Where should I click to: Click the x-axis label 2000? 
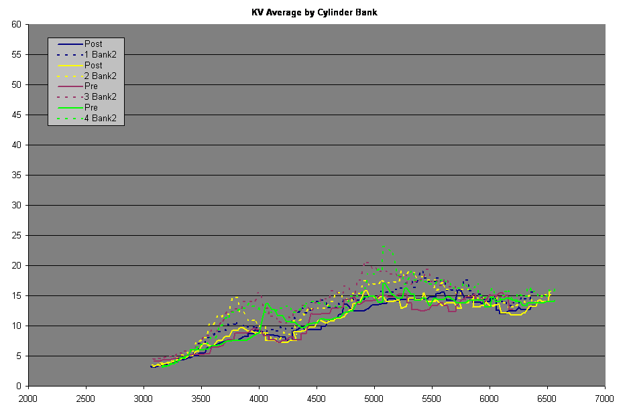pyautogui.click(x=28, y=399)
